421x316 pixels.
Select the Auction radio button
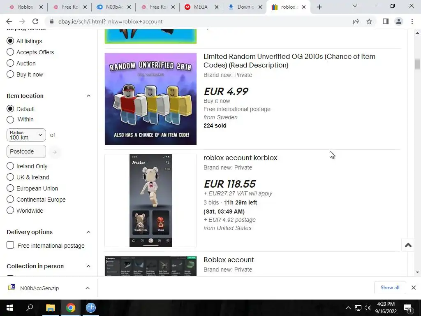10,63
